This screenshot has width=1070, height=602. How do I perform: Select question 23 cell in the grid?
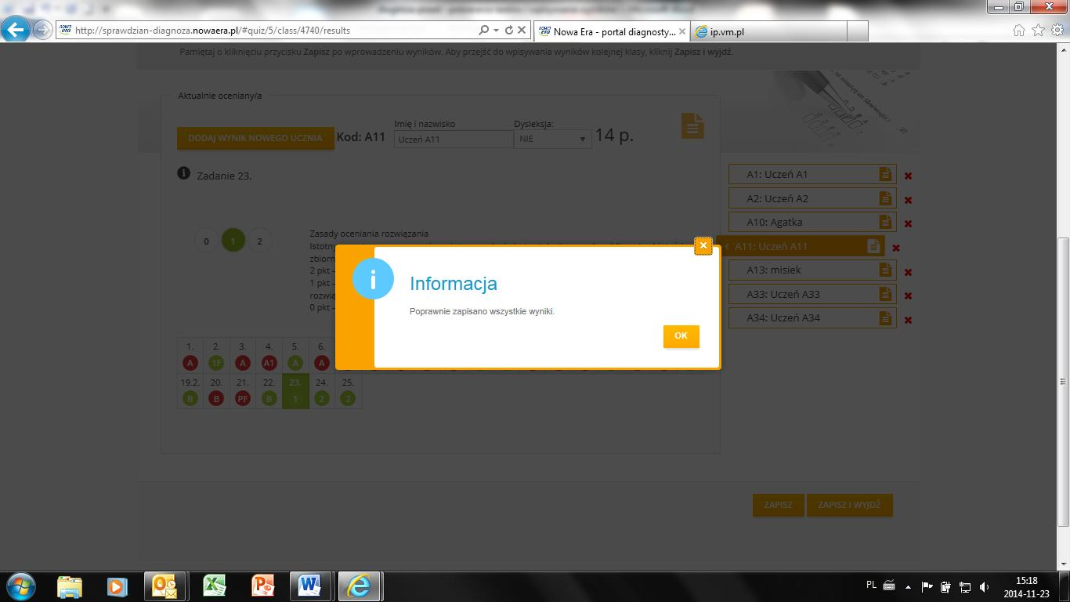point(295,391)
